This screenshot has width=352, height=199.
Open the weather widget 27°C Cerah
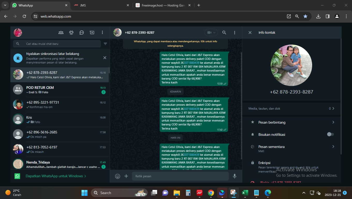13,193
